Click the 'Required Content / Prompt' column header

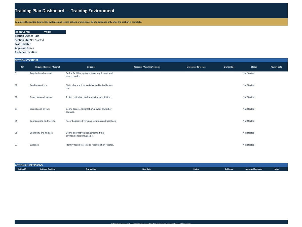point(48,67)
